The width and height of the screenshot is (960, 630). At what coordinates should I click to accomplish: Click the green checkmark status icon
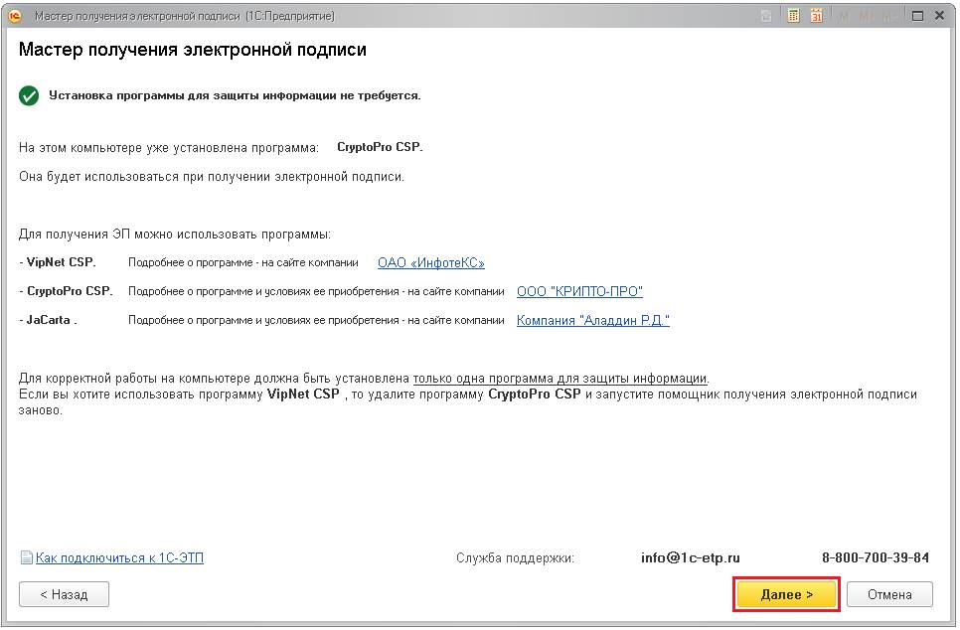[29, 95]
